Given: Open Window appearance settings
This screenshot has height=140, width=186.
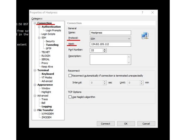Looking at the screenshot, I should point(46,88).
